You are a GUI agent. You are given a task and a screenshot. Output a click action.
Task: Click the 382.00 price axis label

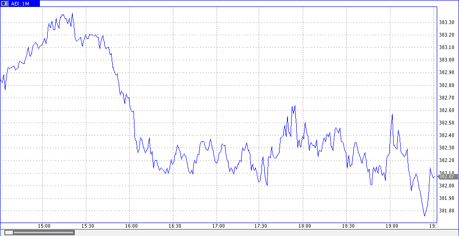[x=446, y=186]
